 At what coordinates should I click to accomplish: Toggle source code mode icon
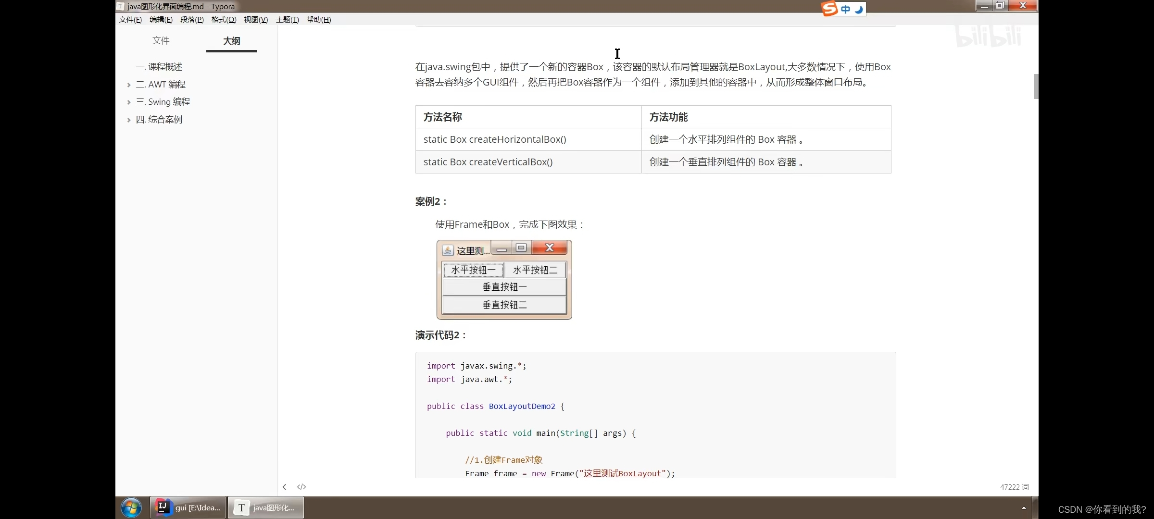point(301,487)
